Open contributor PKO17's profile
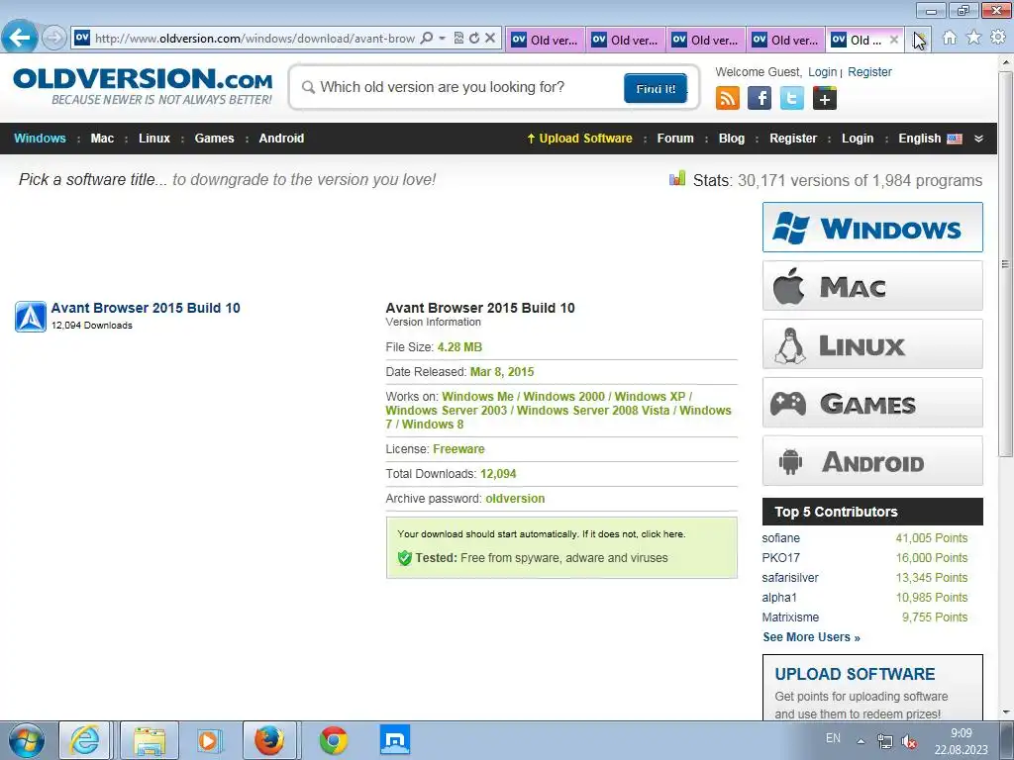Viewport: 1014px width, 760px height. tap(780, 558)
